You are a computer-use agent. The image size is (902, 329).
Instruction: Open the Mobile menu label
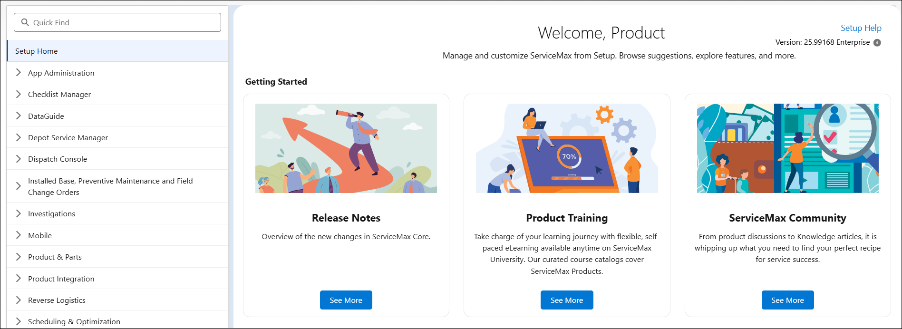tap(40, 235)
